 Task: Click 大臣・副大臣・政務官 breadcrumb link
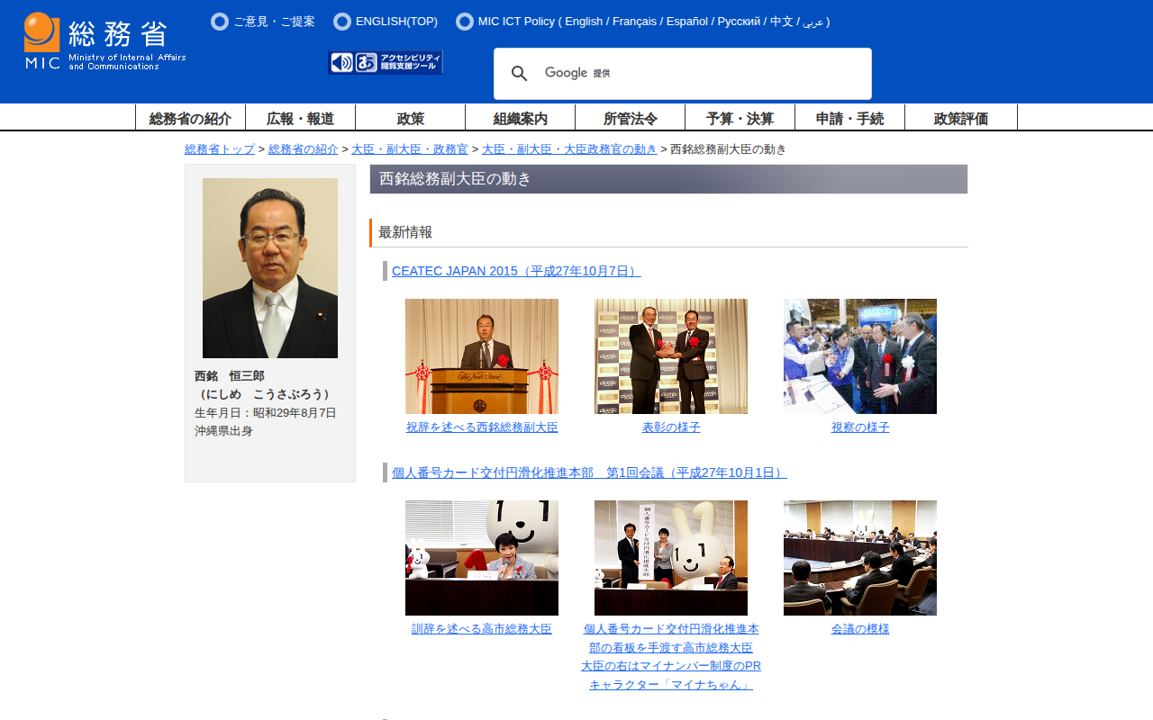pyautogui.click(x=410, y=149)
